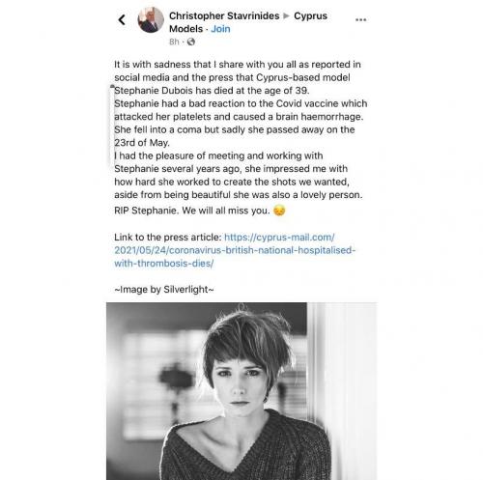Click the RIP Stephanie closing line
Viewport: 483px width, 480px height.
[x=192, y=211]
